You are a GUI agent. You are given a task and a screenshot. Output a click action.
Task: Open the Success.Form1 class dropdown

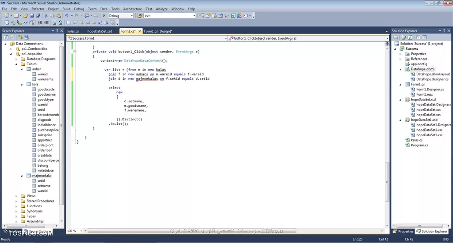(x=226, y=38)
